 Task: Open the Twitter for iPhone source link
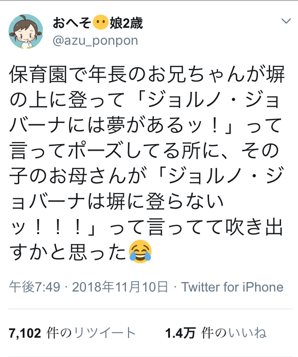tap(233, 287)
